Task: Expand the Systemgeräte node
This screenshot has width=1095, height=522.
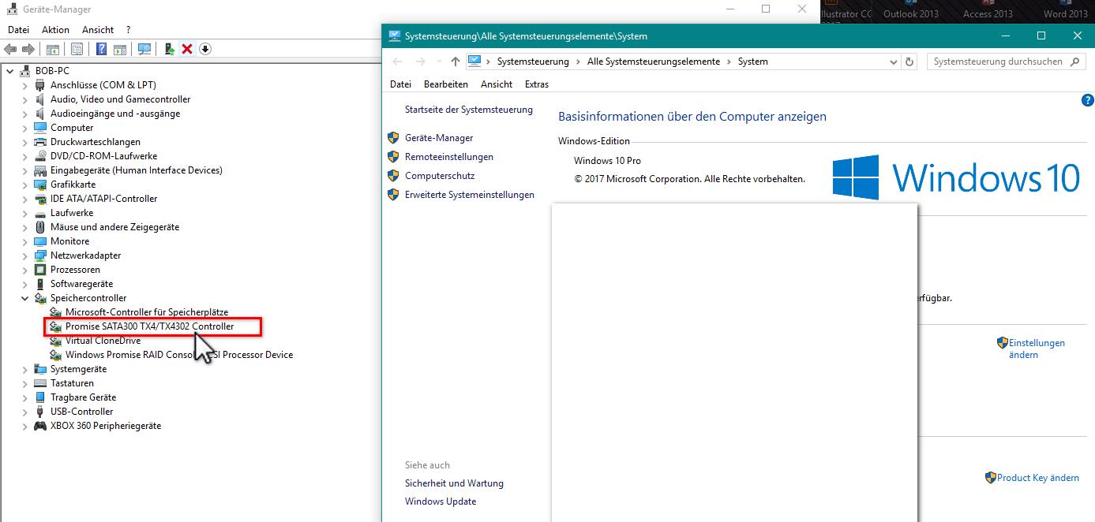Action: 24,369
